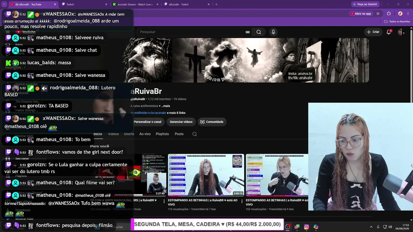Click the Personalizar o canal button
Screen dimensions: 413x232
tap(147, 122)
